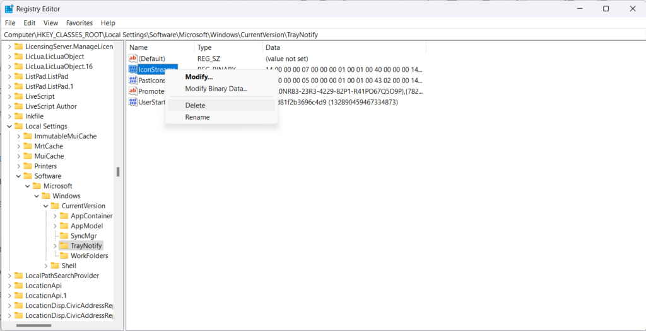Screen dimensions: 646x331
Task: Click the registry path address bar
Action: (x=315, y=35)
